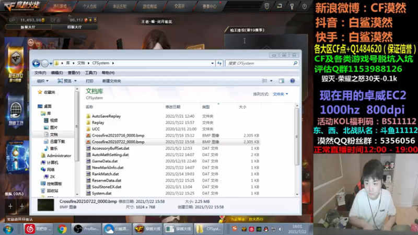
Task: Open the 个人仓库 tab in CrossFire
Action: click(89, 6)
